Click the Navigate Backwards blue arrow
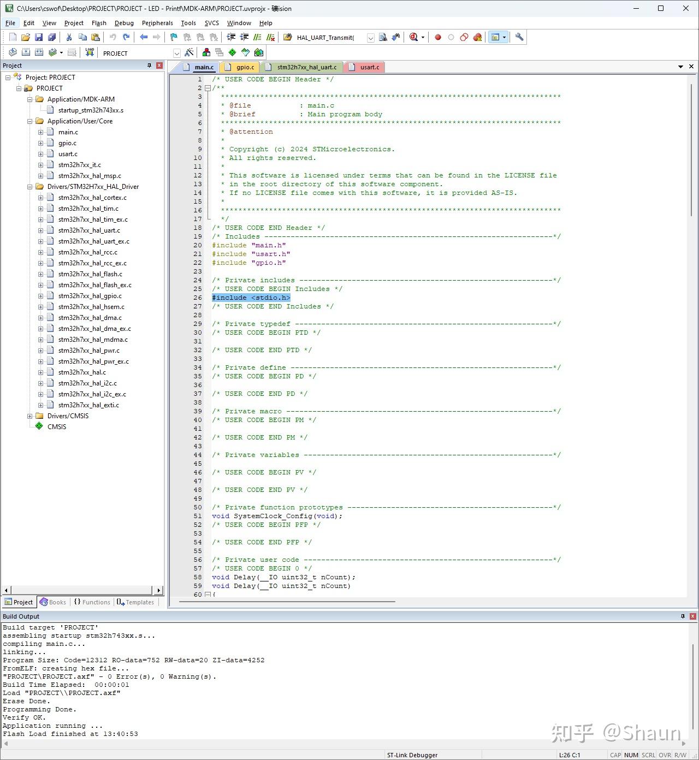This screenshot has height=760, width=699. tap(144, 37)
